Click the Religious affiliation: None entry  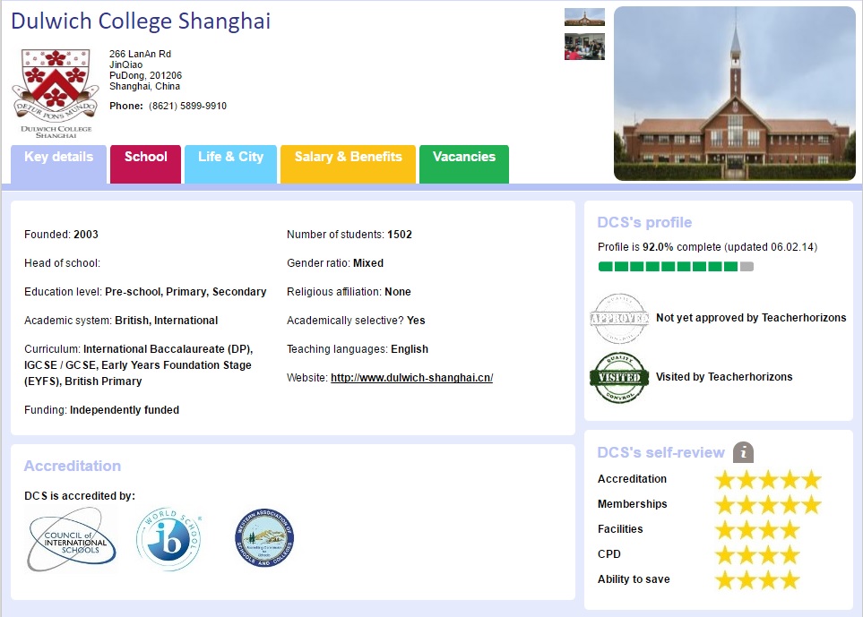(x=349, y=292)
